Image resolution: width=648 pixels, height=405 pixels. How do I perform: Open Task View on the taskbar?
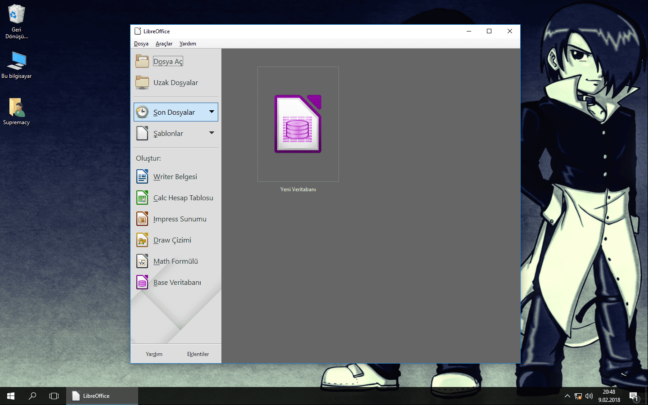54,396
